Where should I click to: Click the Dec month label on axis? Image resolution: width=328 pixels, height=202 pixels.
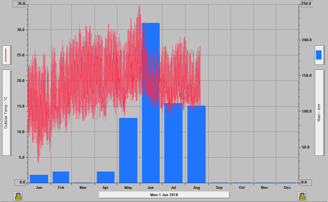coord(287,187)
